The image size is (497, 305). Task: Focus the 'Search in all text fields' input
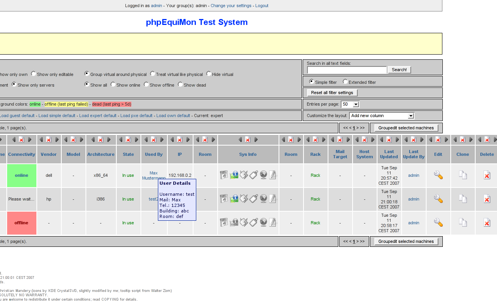point(347,70)
